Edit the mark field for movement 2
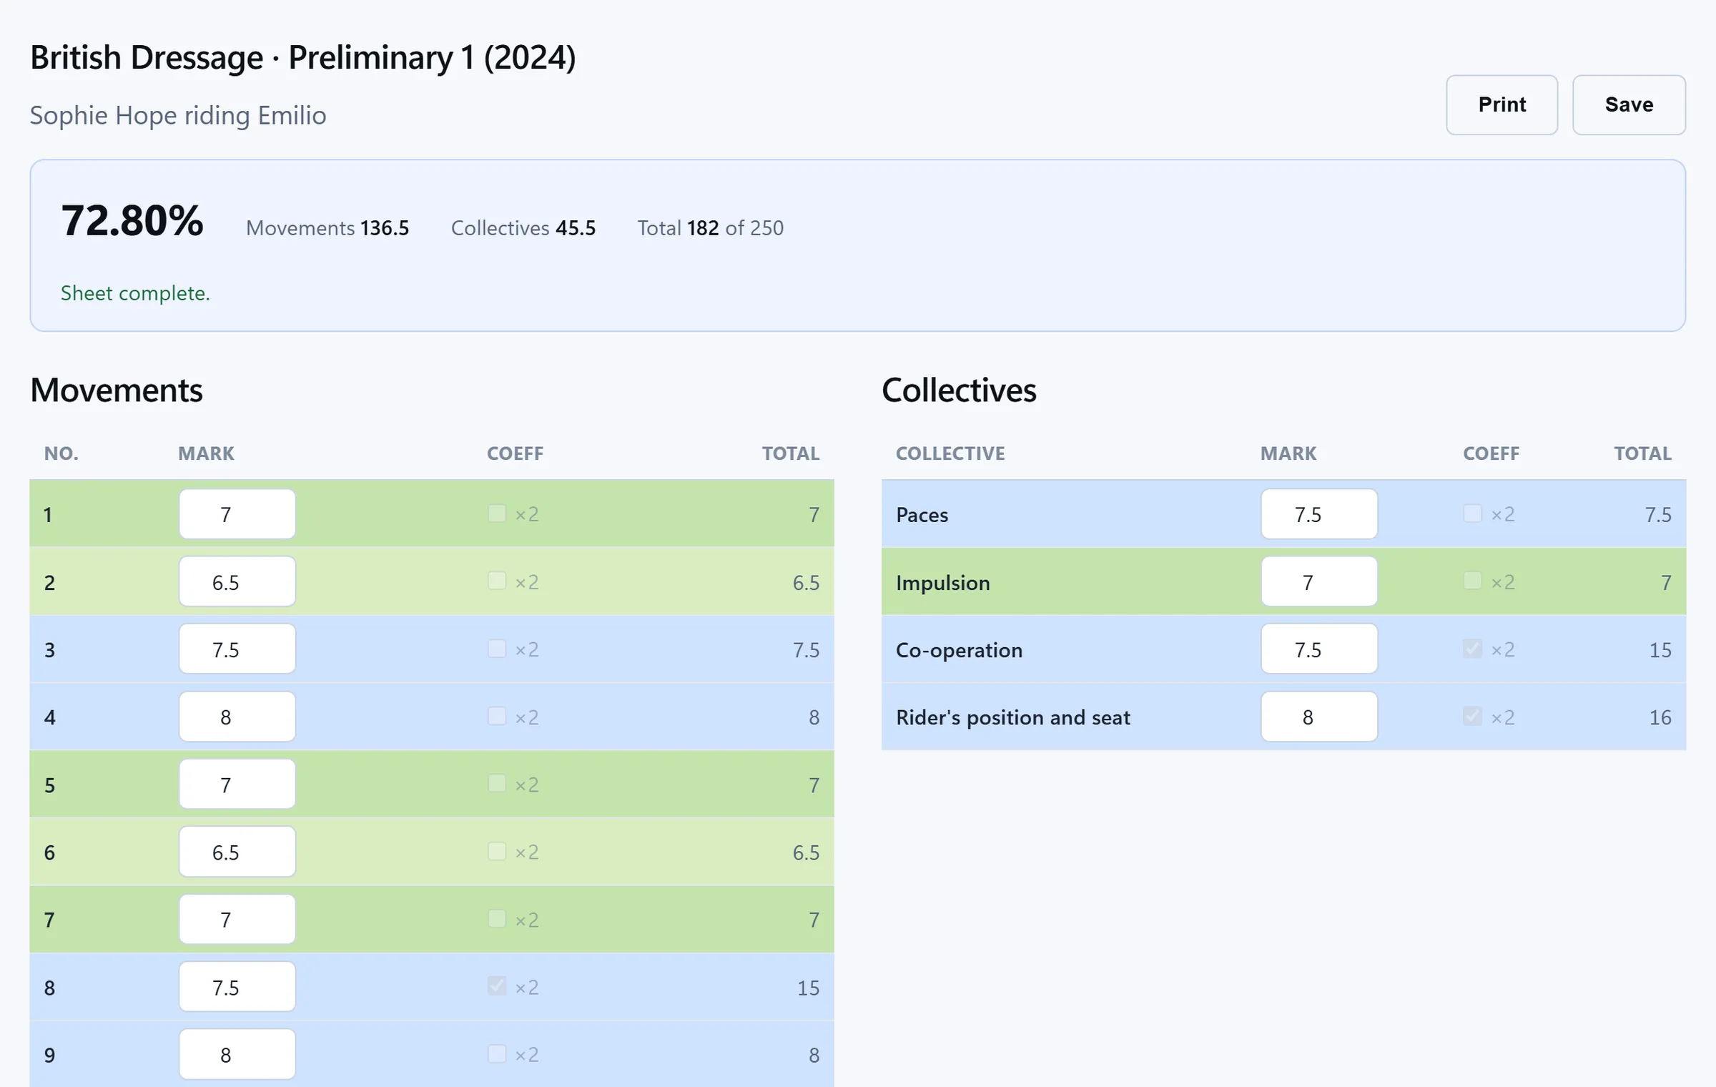This screenshot has height=1087, width=1716. pos(237,581)
